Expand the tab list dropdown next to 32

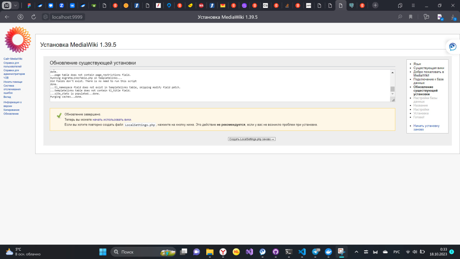pyautogui.click(x=15, y=5)
